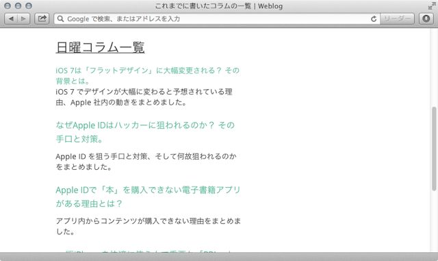438x261 pixels.
Task: Click the window title これまでに書いたコラムの一覧
Action: [203, 6]
